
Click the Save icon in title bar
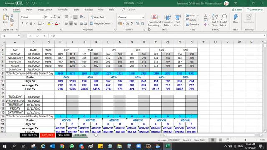(28, 3)
